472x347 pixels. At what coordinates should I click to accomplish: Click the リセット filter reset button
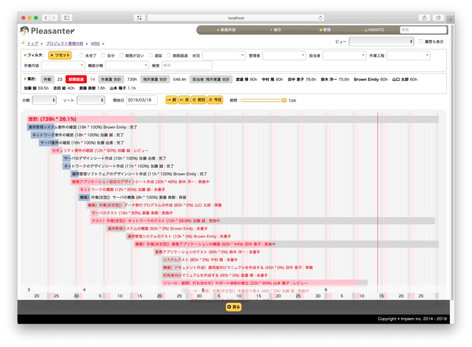[60, 55]
